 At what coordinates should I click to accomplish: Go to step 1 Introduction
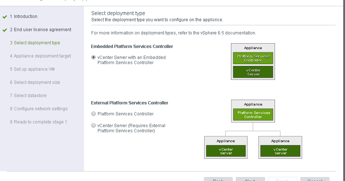[x=23, y=16]
